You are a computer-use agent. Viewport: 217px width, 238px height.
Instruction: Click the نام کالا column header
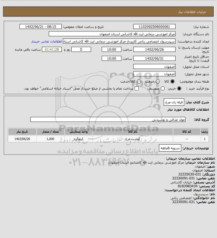coord(133,131)
